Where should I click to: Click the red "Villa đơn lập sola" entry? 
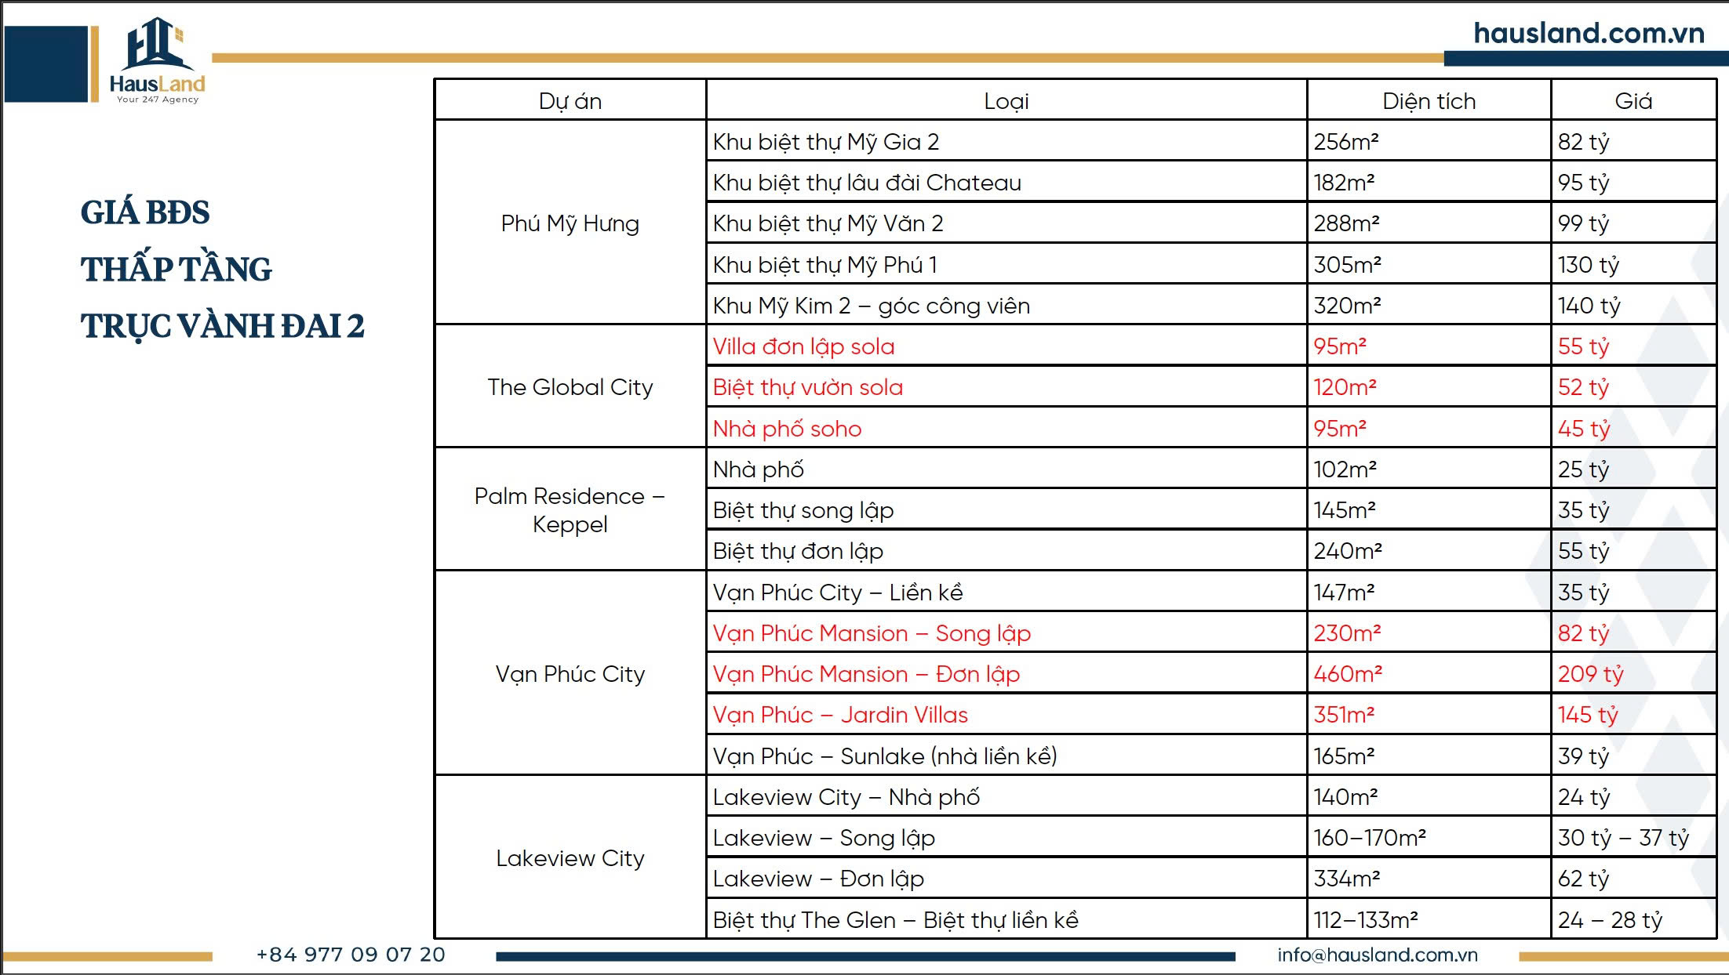[x=803, y=346]
